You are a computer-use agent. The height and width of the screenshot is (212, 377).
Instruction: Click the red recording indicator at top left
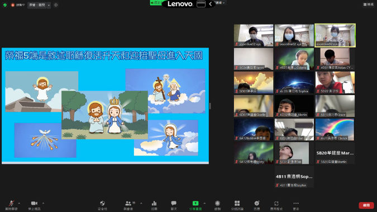point(13,5)
